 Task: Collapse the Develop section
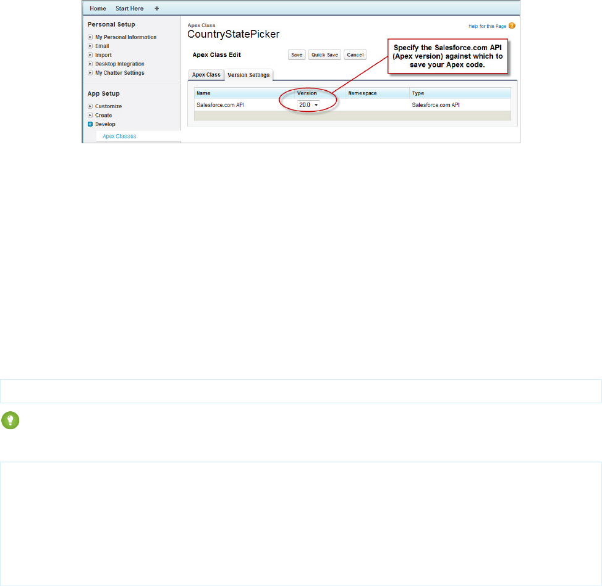[x=90, y=124]
